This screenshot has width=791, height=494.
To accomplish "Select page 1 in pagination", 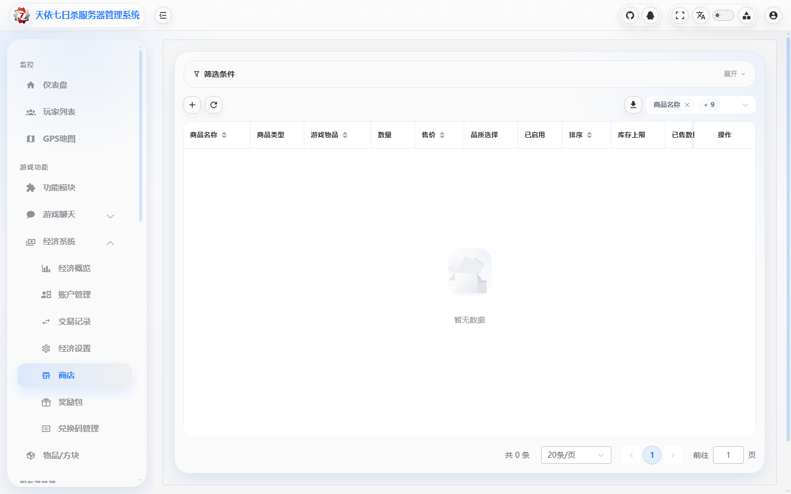I will coord(652,455).
